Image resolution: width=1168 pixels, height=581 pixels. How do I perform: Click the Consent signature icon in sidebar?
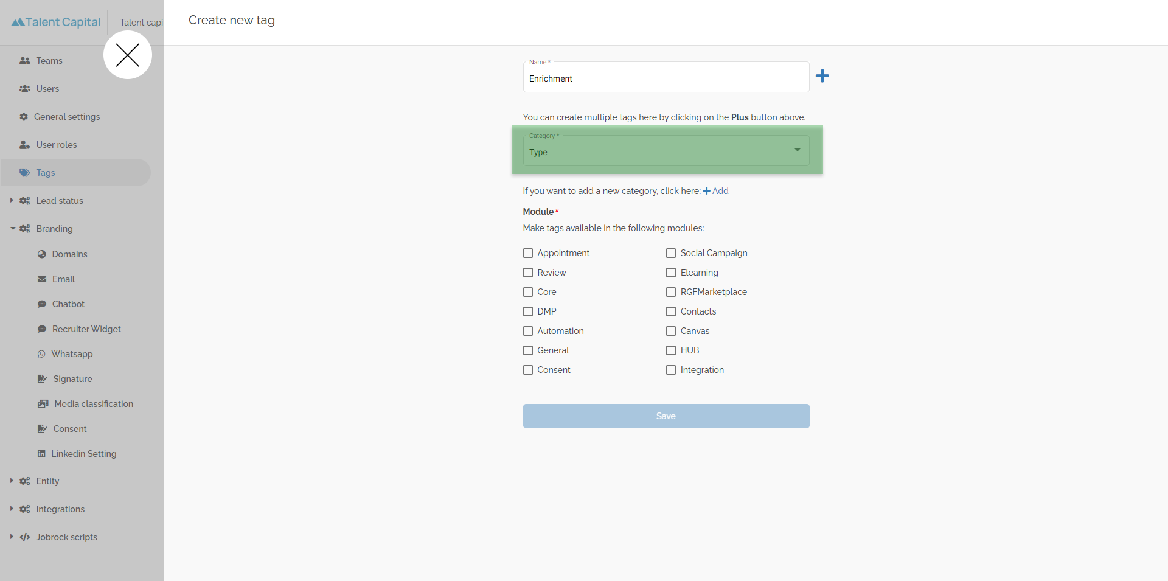click(x=43, y=429)
